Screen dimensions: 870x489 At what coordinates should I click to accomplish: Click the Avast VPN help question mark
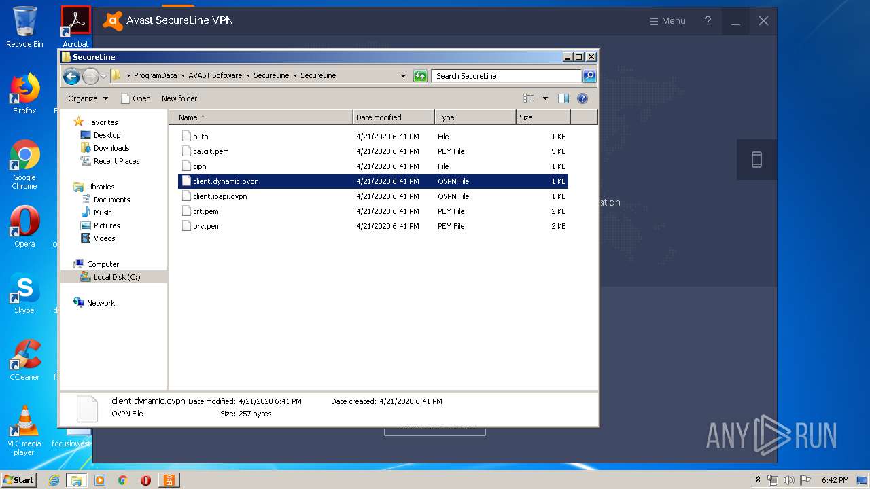tap(708, 21)
